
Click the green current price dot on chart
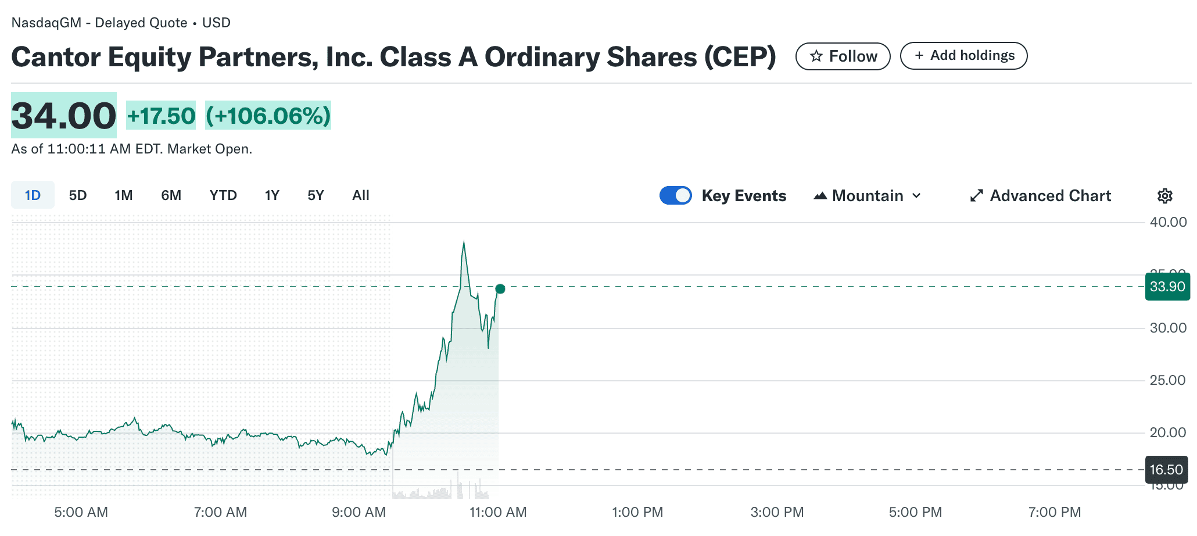tap(500, 289)
